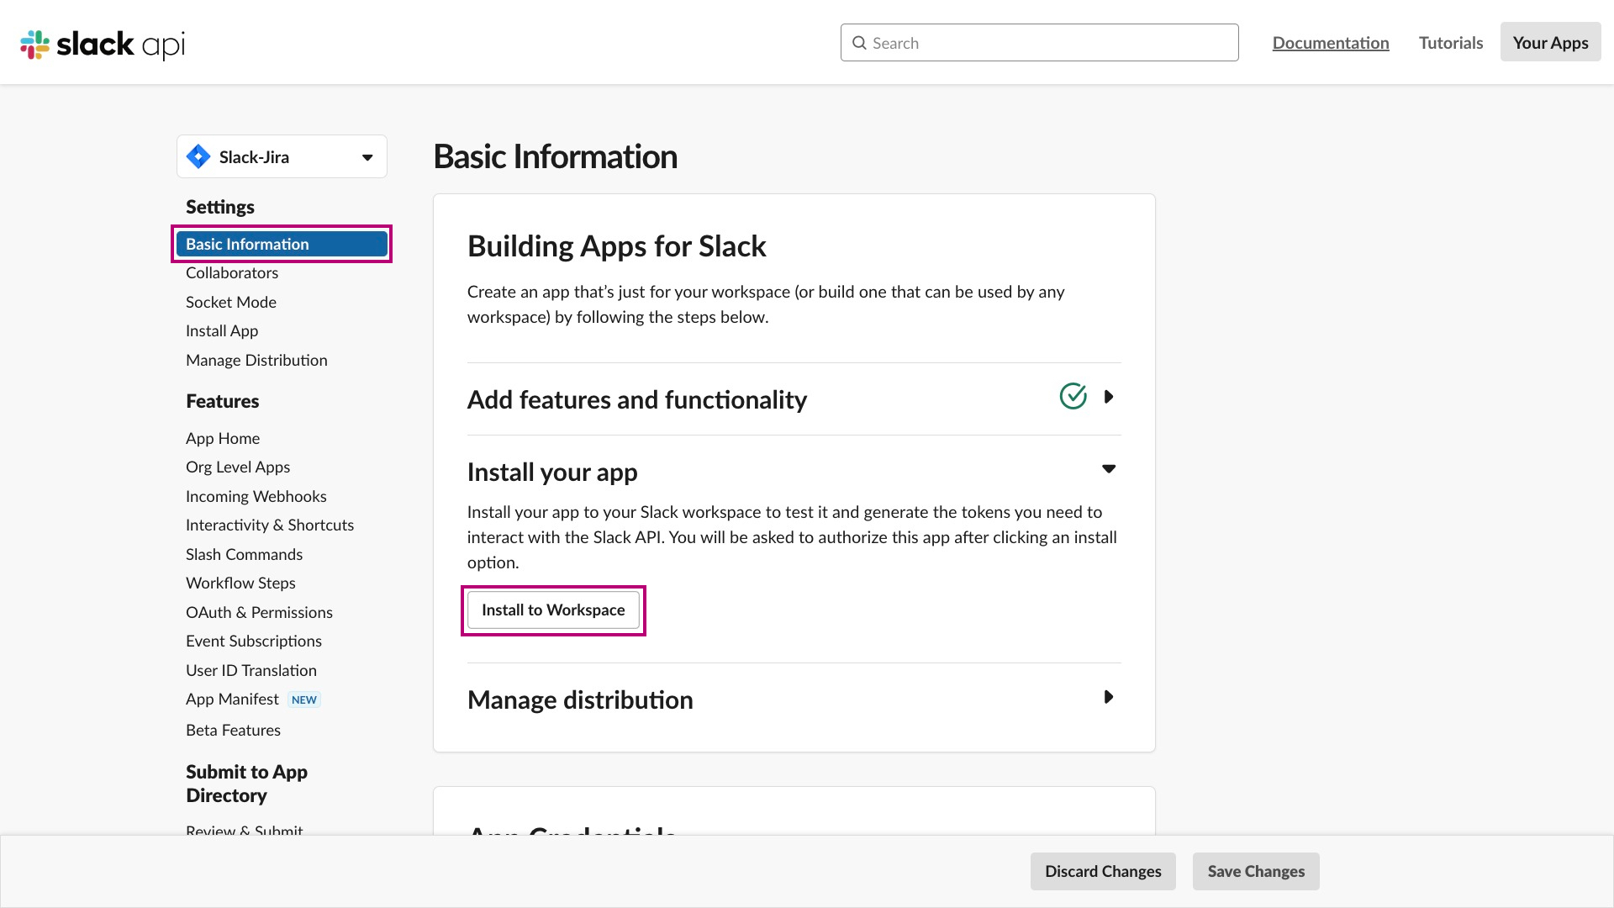1614x908 pixels.
Task: Click the Slack API logo
Action: (x=102, y=44)
